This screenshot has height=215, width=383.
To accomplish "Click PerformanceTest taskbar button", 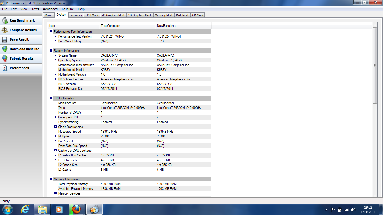I will click(x=94, y=209).
